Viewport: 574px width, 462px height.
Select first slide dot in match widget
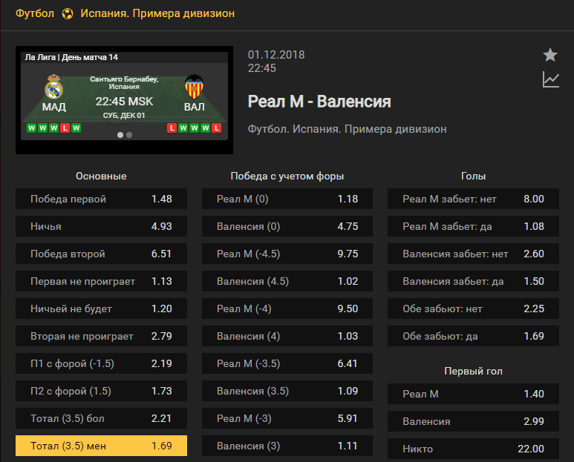coord(120,135)
